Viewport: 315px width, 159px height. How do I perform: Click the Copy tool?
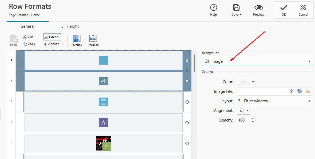[29, 44]
